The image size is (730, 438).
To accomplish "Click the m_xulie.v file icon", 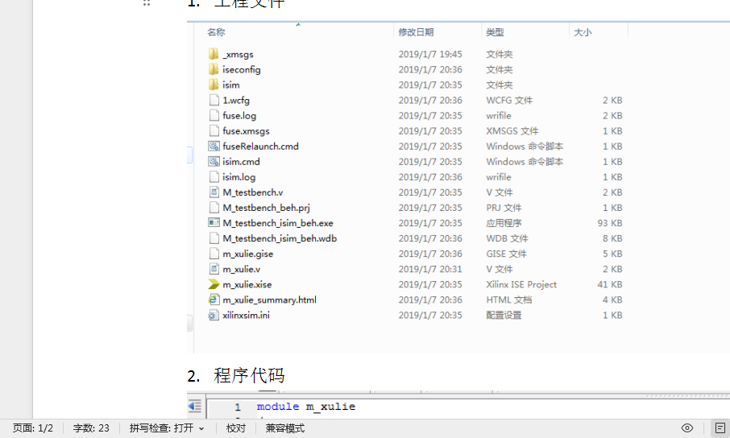I will [214, 269].
